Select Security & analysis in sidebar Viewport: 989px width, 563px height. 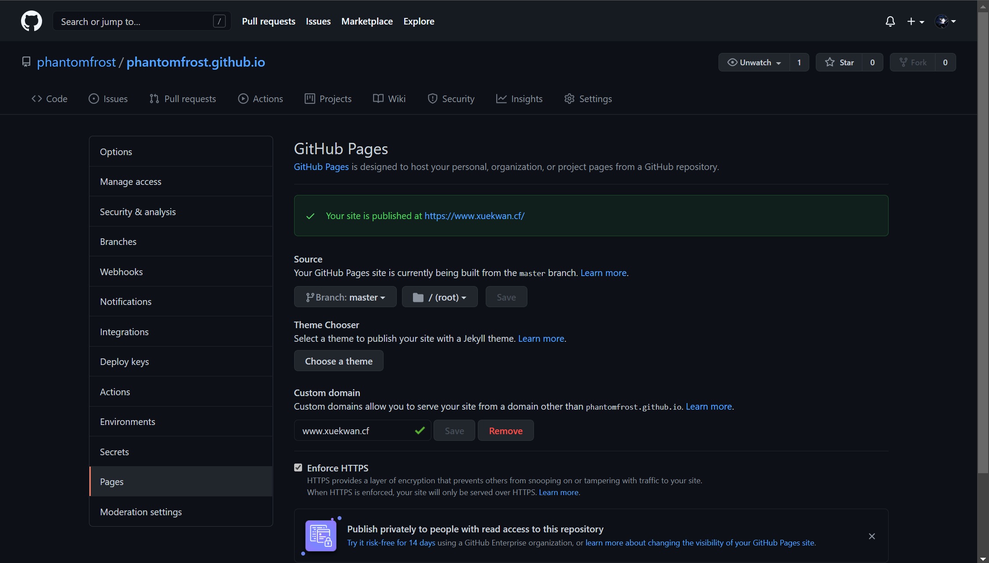point(181,212)
